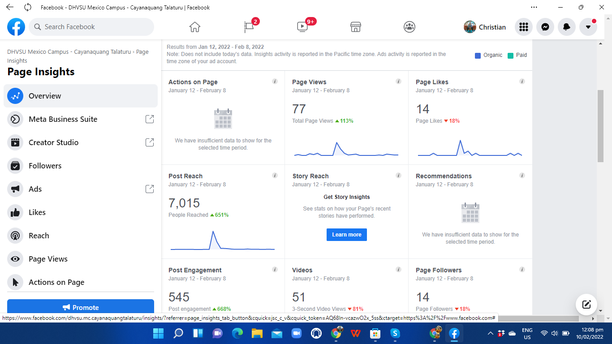The image size is (612, 344).
Task: Click the info icon on the Post Engagement card
Action: (x=275, y=270)
